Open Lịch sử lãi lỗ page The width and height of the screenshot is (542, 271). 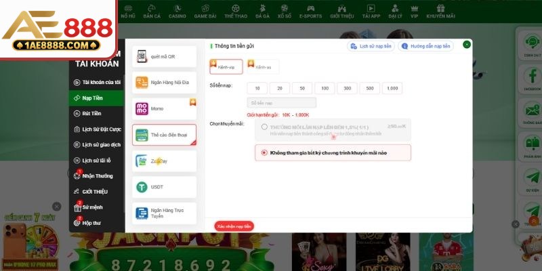(96, 161)
